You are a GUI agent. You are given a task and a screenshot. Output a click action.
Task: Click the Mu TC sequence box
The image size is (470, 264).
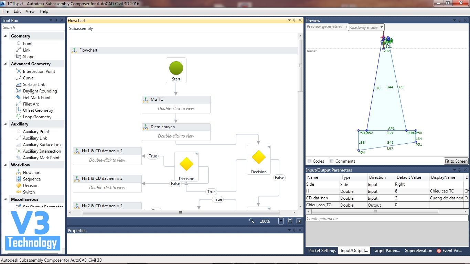tap(176, 104)
